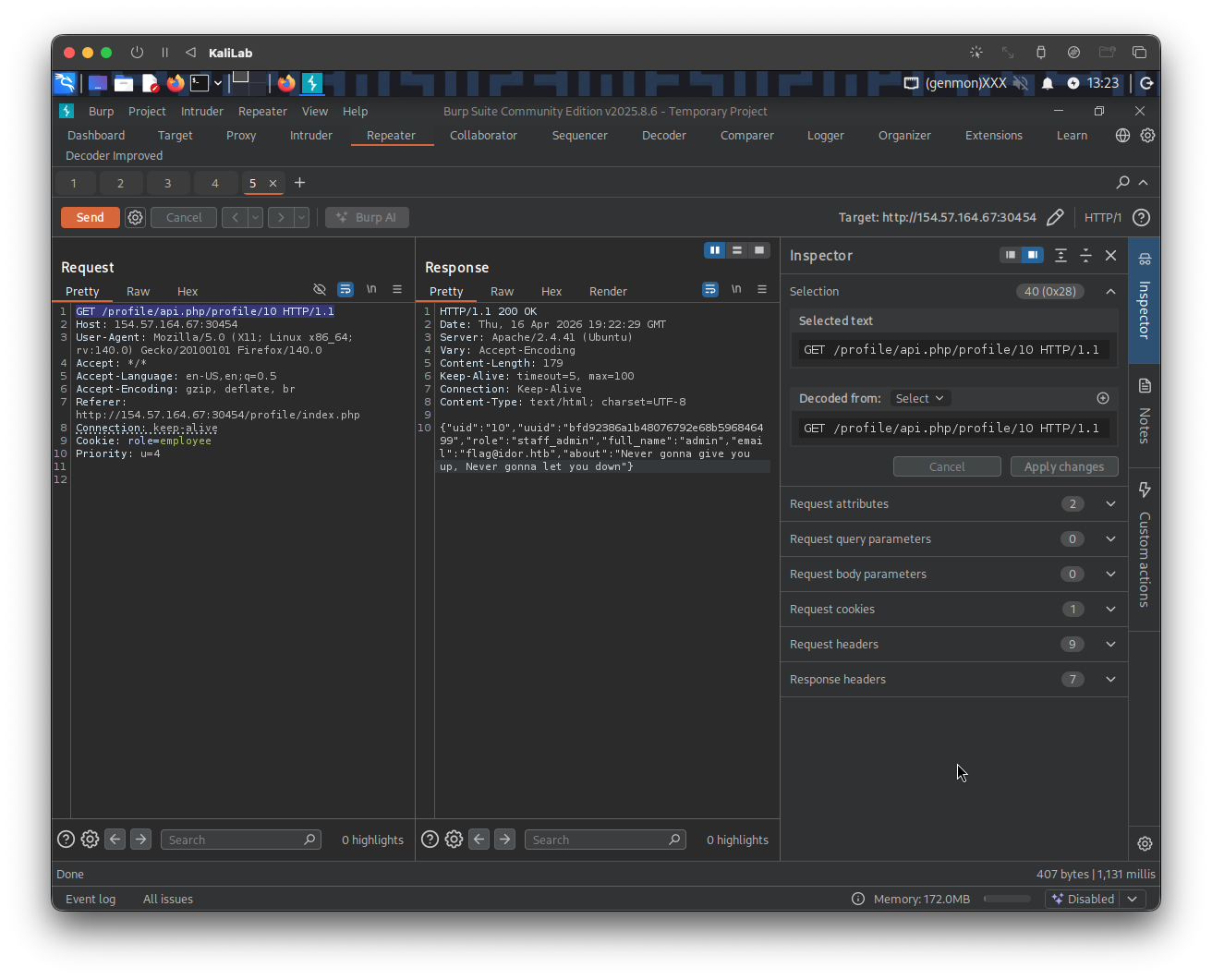Open search settings gear below Request pane
1212x979 pixels.
[x=90, y=840]
